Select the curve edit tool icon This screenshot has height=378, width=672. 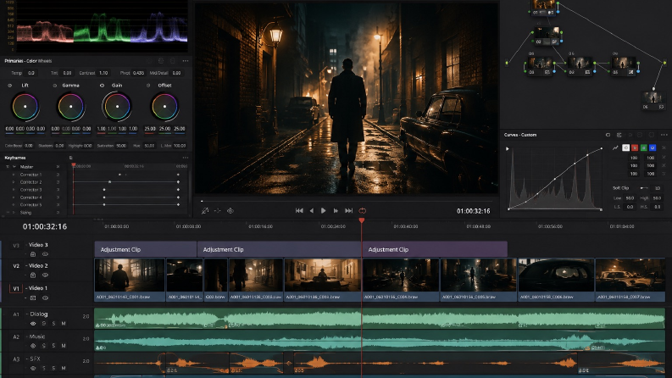[615, 147]
